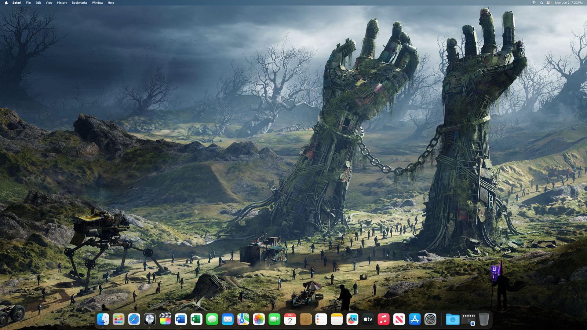Screen dimensions: 587x330
Task: Open the Window menu
Action: (x=98, y=3)
